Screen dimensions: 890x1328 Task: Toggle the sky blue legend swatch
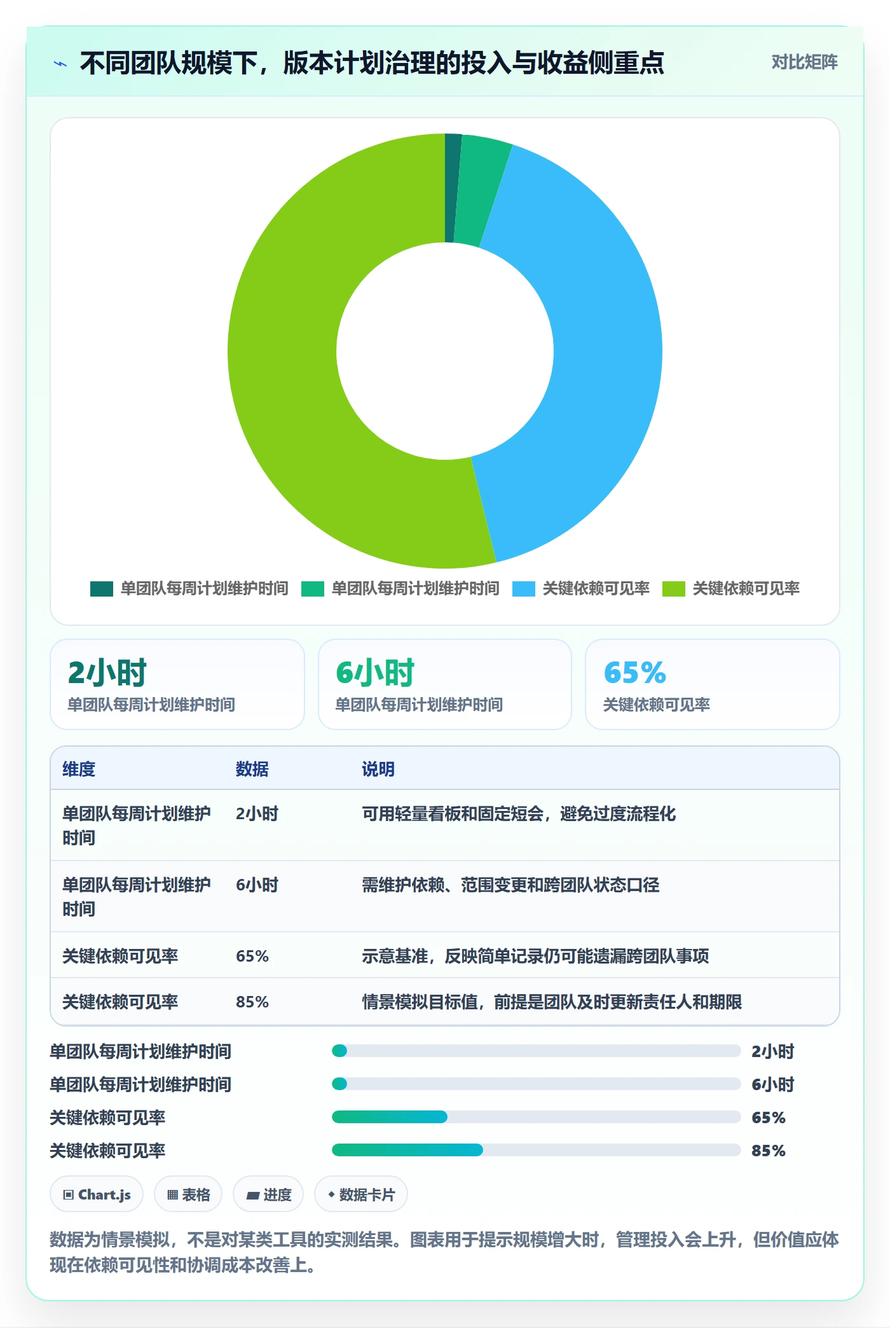[x=524, y=589]
